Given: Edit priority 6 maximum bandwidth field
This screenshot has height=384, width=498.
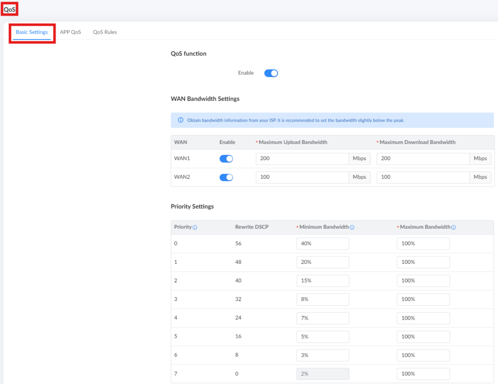Looking at the screenshot, I should point(424,355).
